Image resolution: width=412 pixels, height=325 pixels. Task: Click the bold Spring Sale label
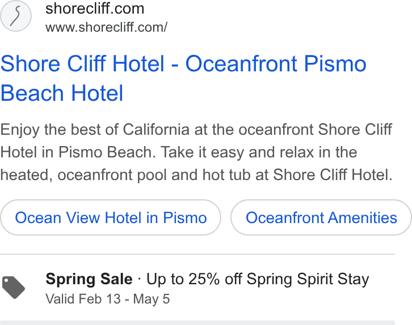[89, 279]
